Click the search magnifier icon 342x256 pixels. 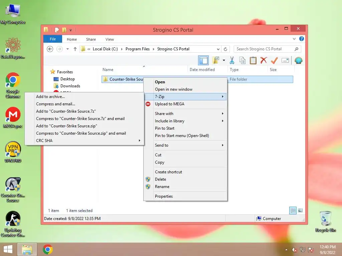click(x=296, y=49)
